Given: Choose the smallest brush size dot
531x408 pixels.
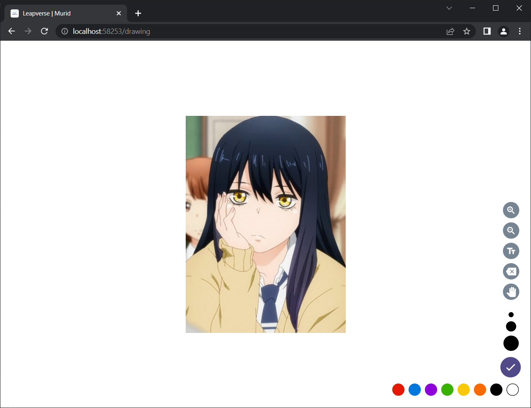Looking at the screenshot, I should point(511,315).
